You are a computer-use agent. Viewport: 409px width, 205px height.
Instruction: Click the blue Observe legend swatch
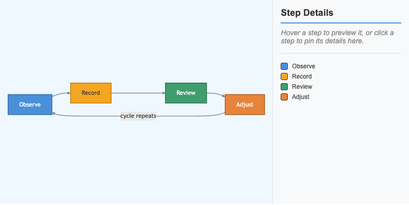point(284,66)
